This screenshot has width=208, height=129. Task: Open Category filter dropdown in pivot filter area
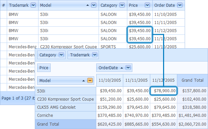[x=61, y=55]
